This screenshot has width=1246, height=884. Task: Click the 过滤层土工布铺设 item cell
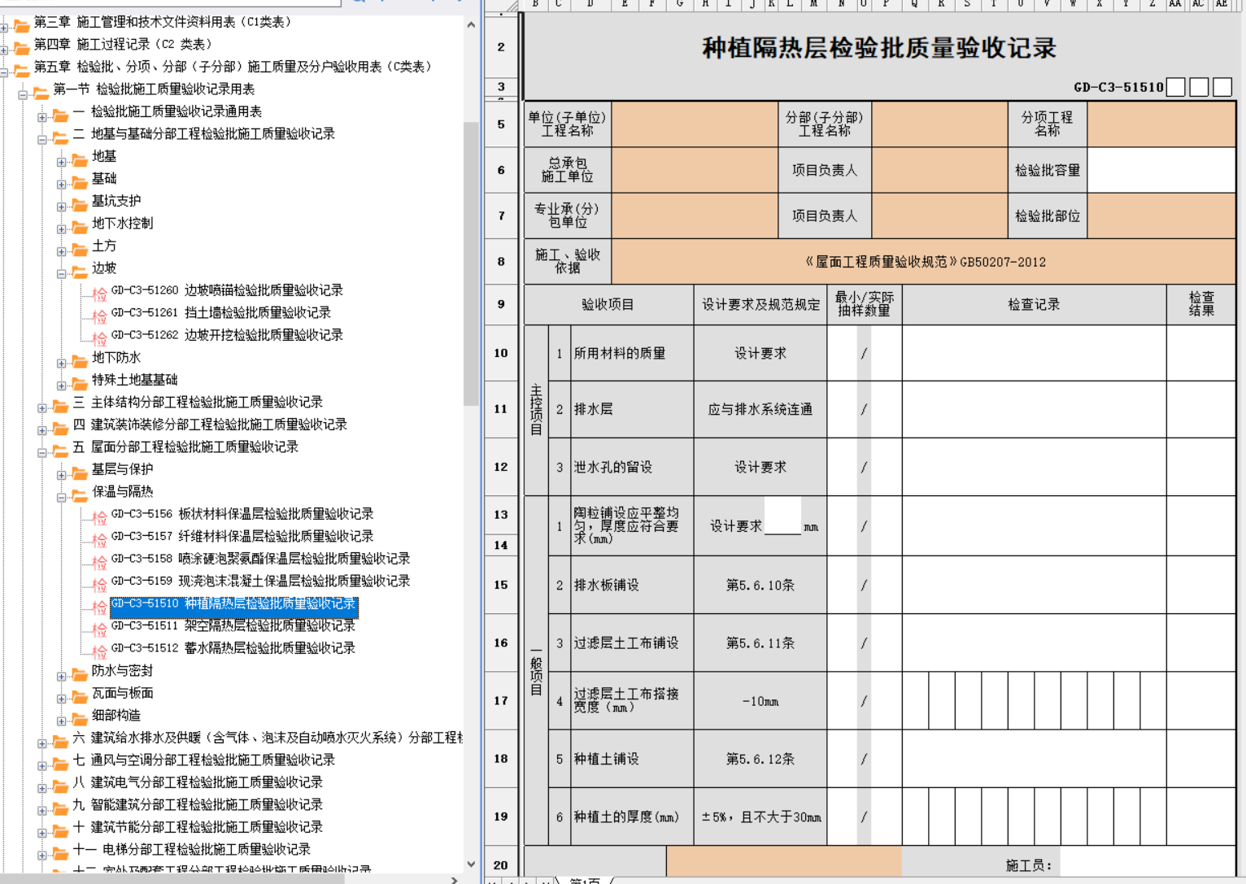(632, 642)
